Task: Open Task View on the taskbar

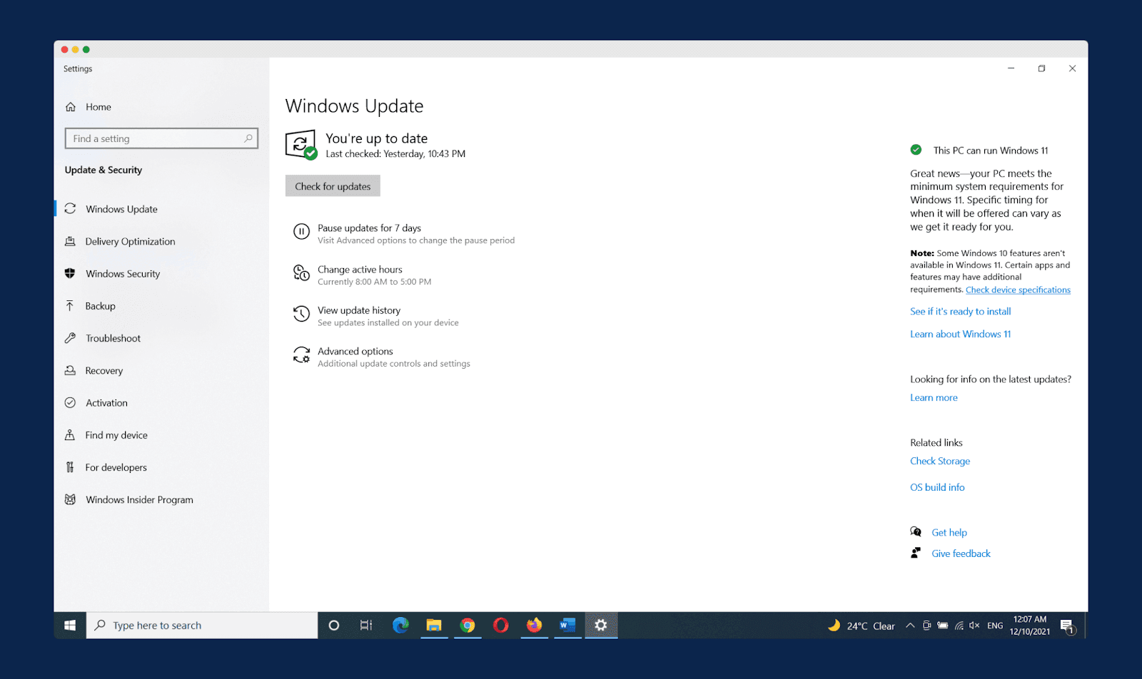Action: tap(366, 626)
